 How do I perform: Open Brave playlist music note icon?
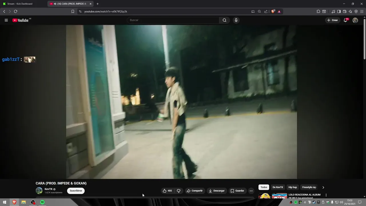point(333,11)
